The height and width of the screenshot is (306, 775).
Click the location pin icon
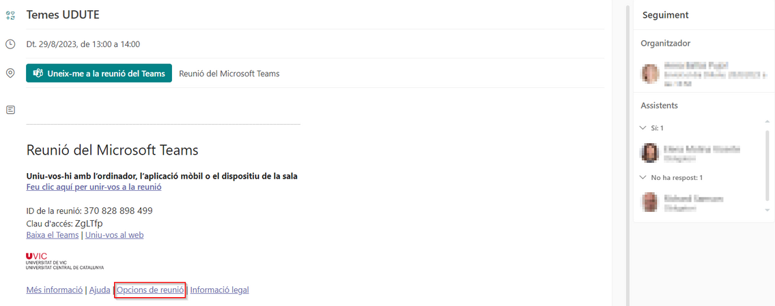[10, 73]
